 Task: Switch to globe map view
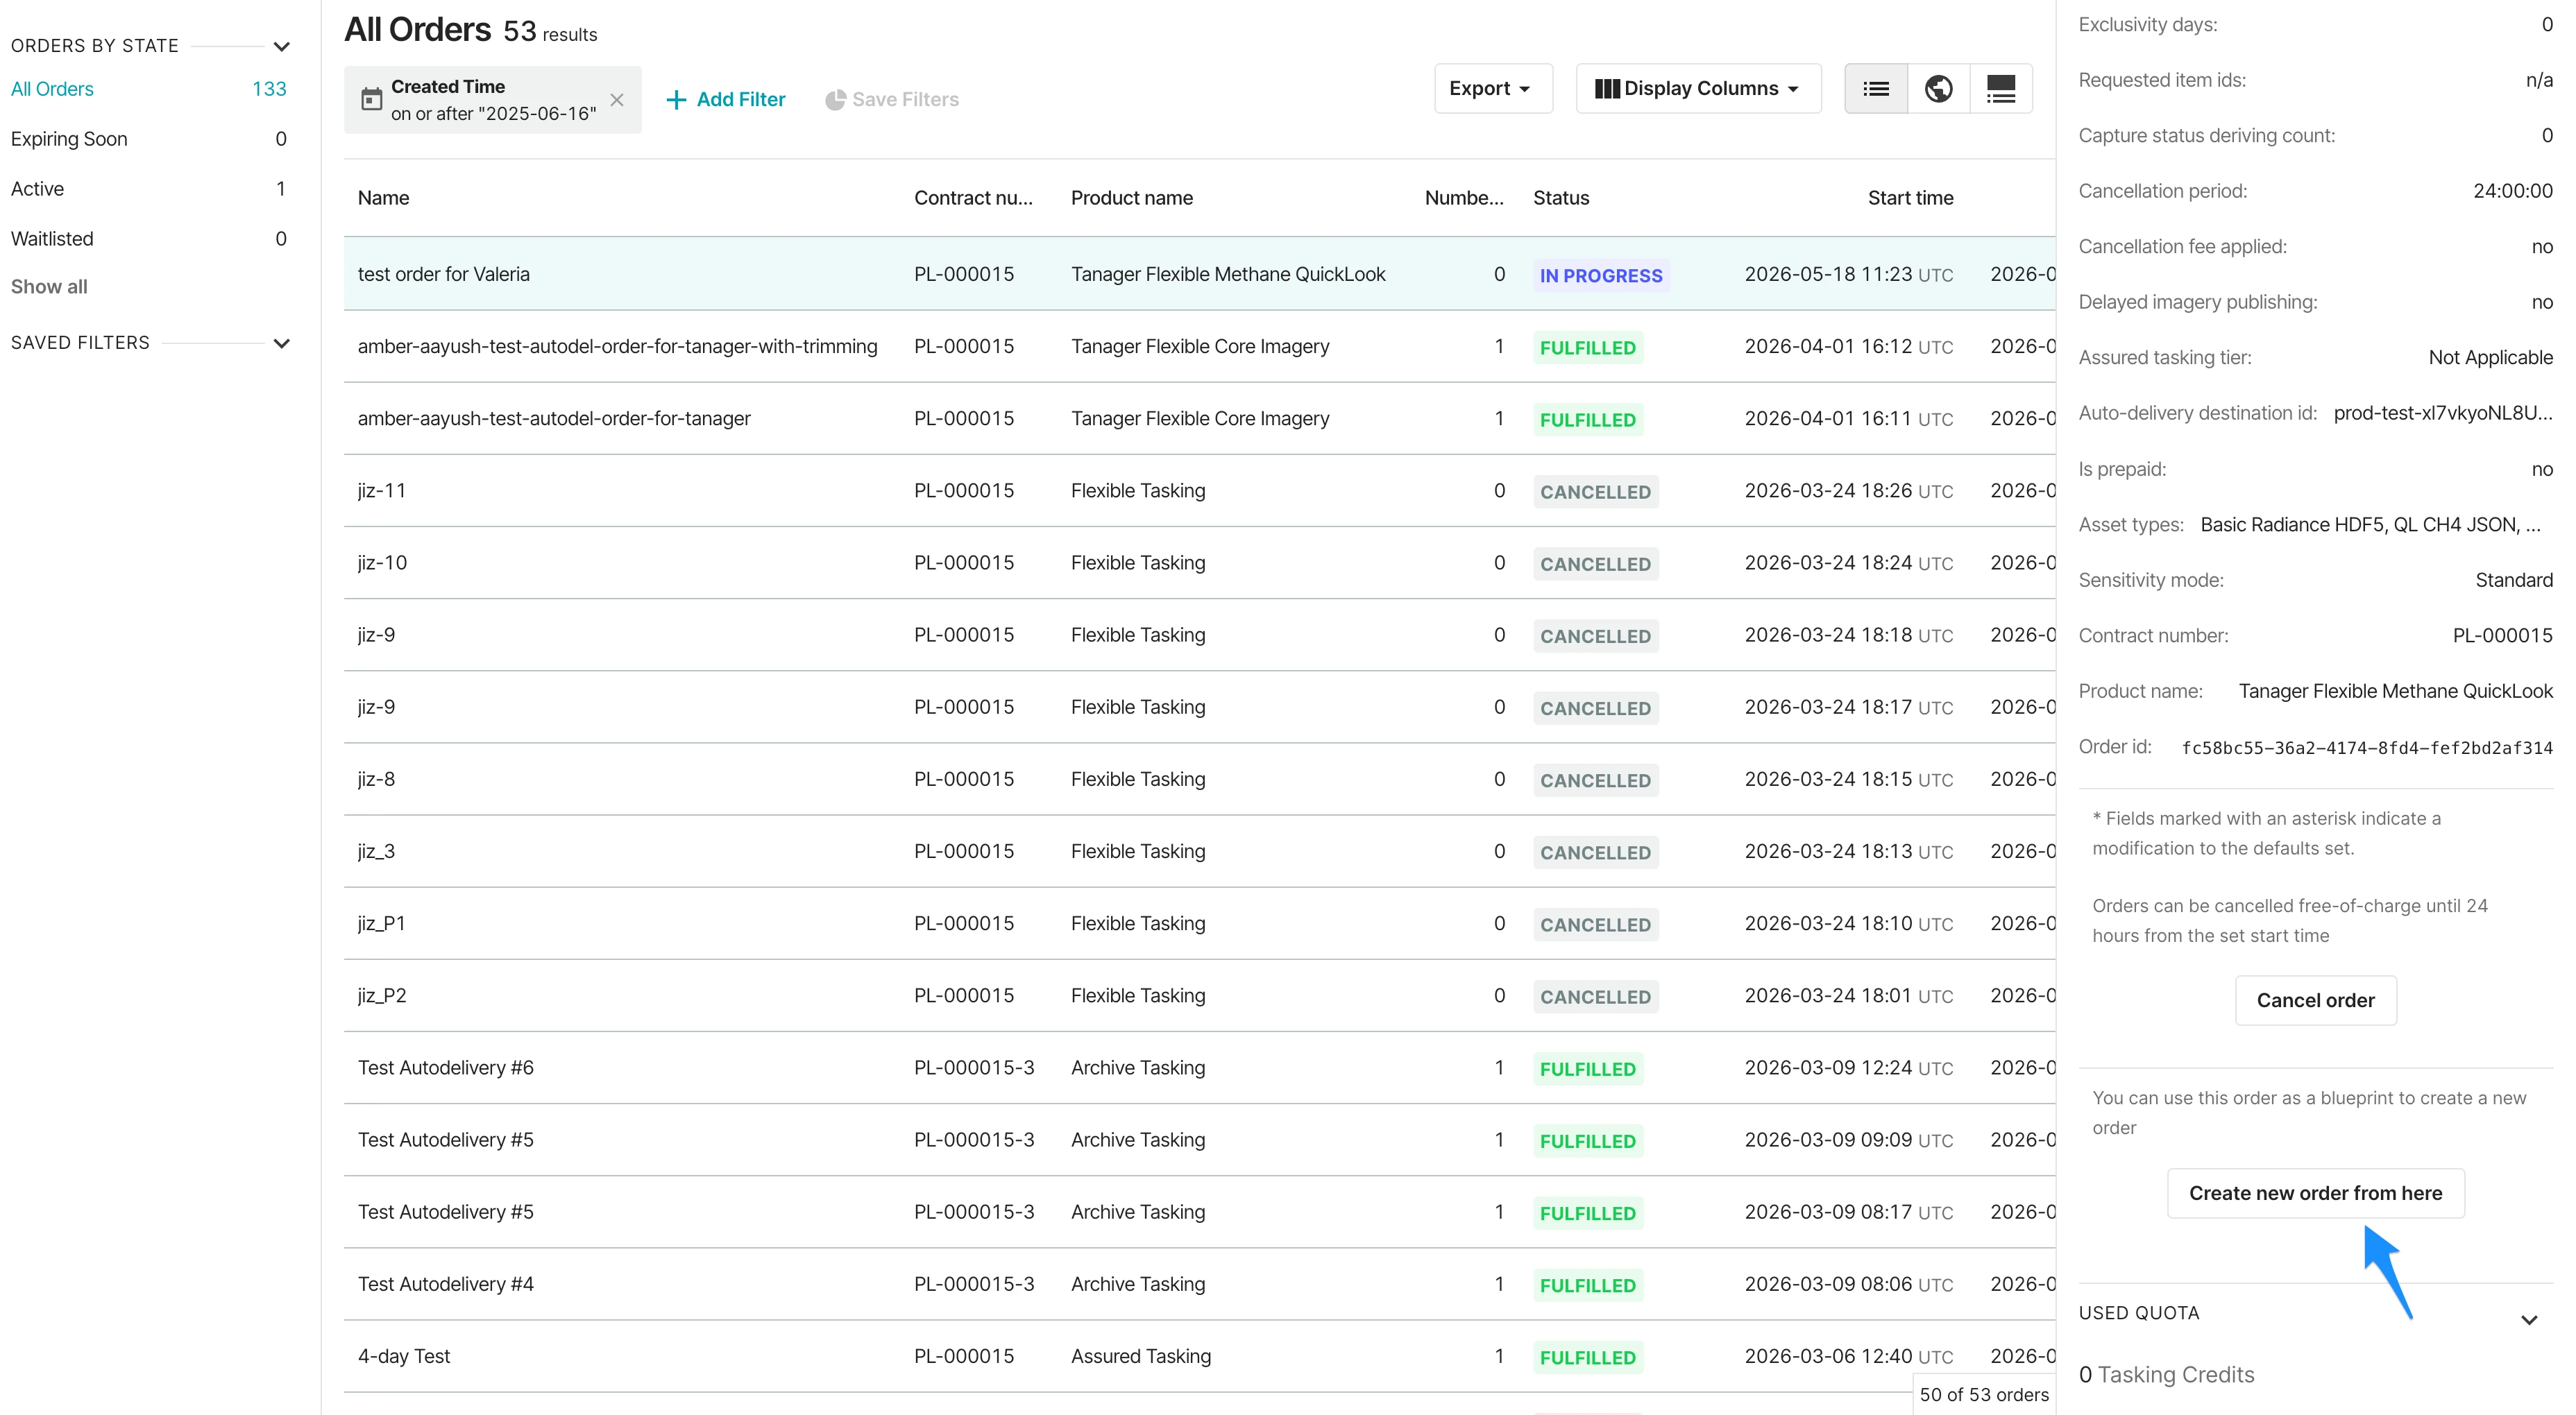pyautogui.click(x=1938, y=89)
